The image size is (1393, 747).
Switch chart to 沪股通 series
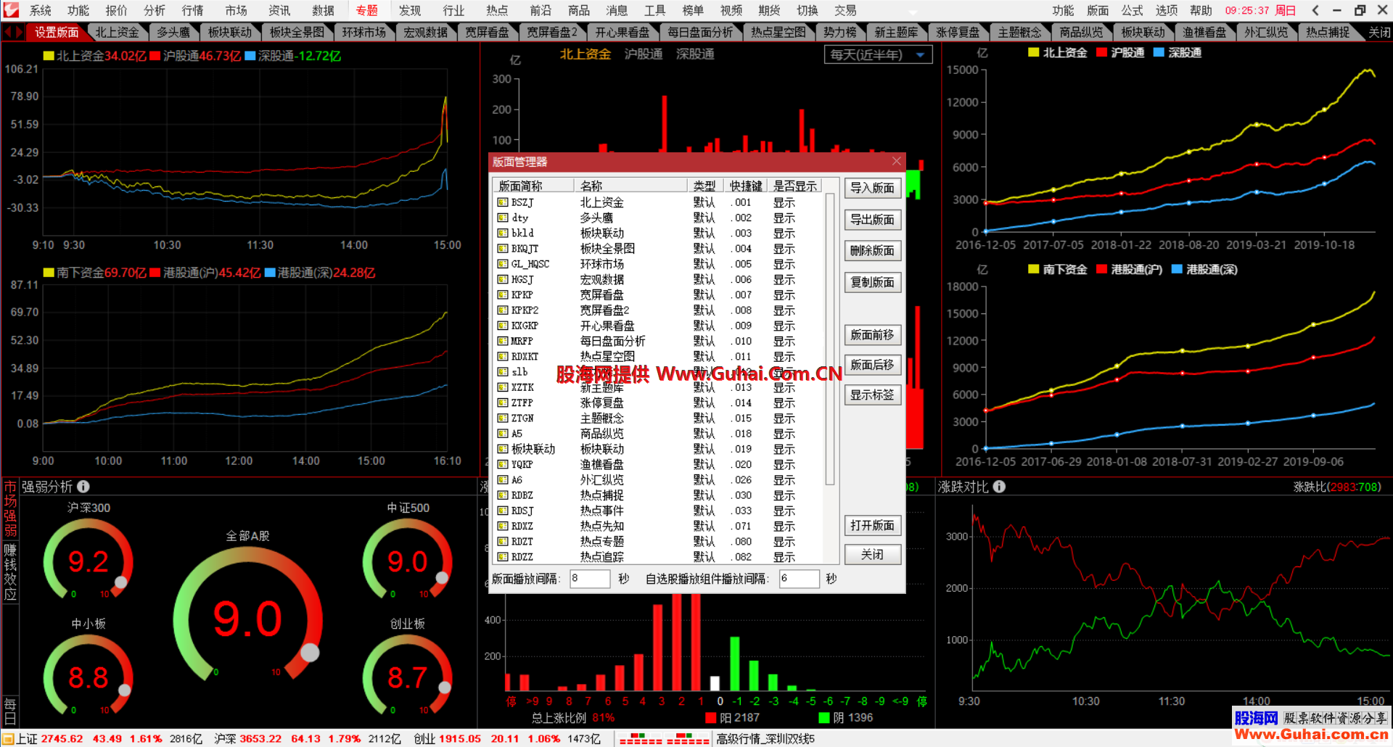pyautogui.click(x=644, y=54)
